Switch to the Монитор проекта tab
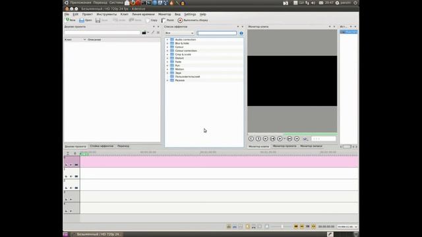The height and width of the screenshot is (237, 422). coord(284,146)
